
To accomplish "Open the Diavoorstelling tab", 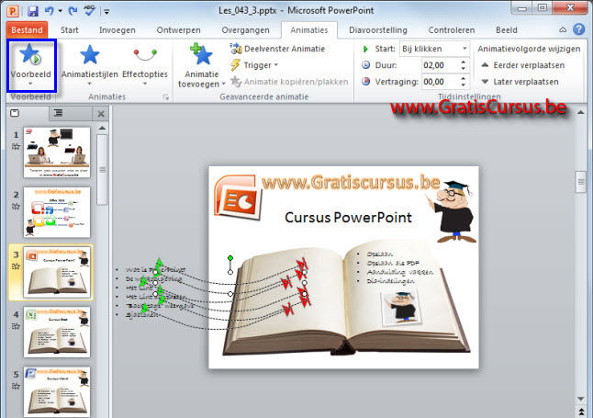I will (378, 30).
